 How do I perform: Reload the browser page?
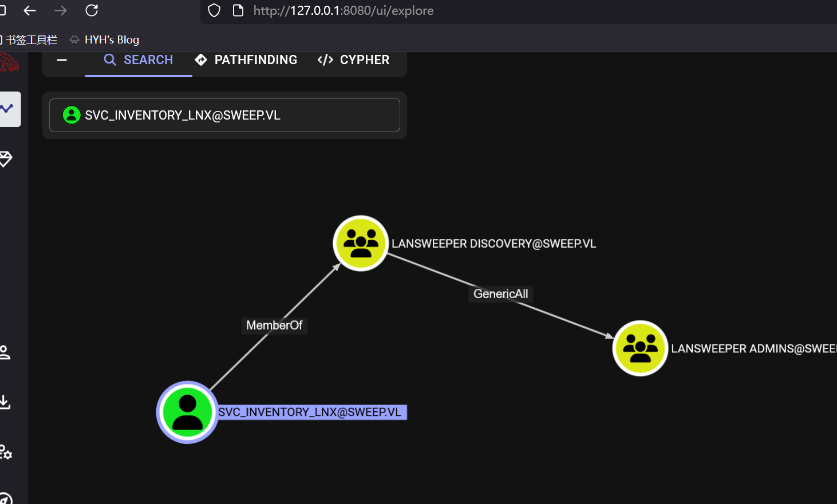92,10
